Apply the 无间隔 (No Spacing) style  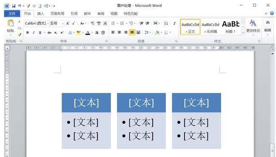(211, 27)
